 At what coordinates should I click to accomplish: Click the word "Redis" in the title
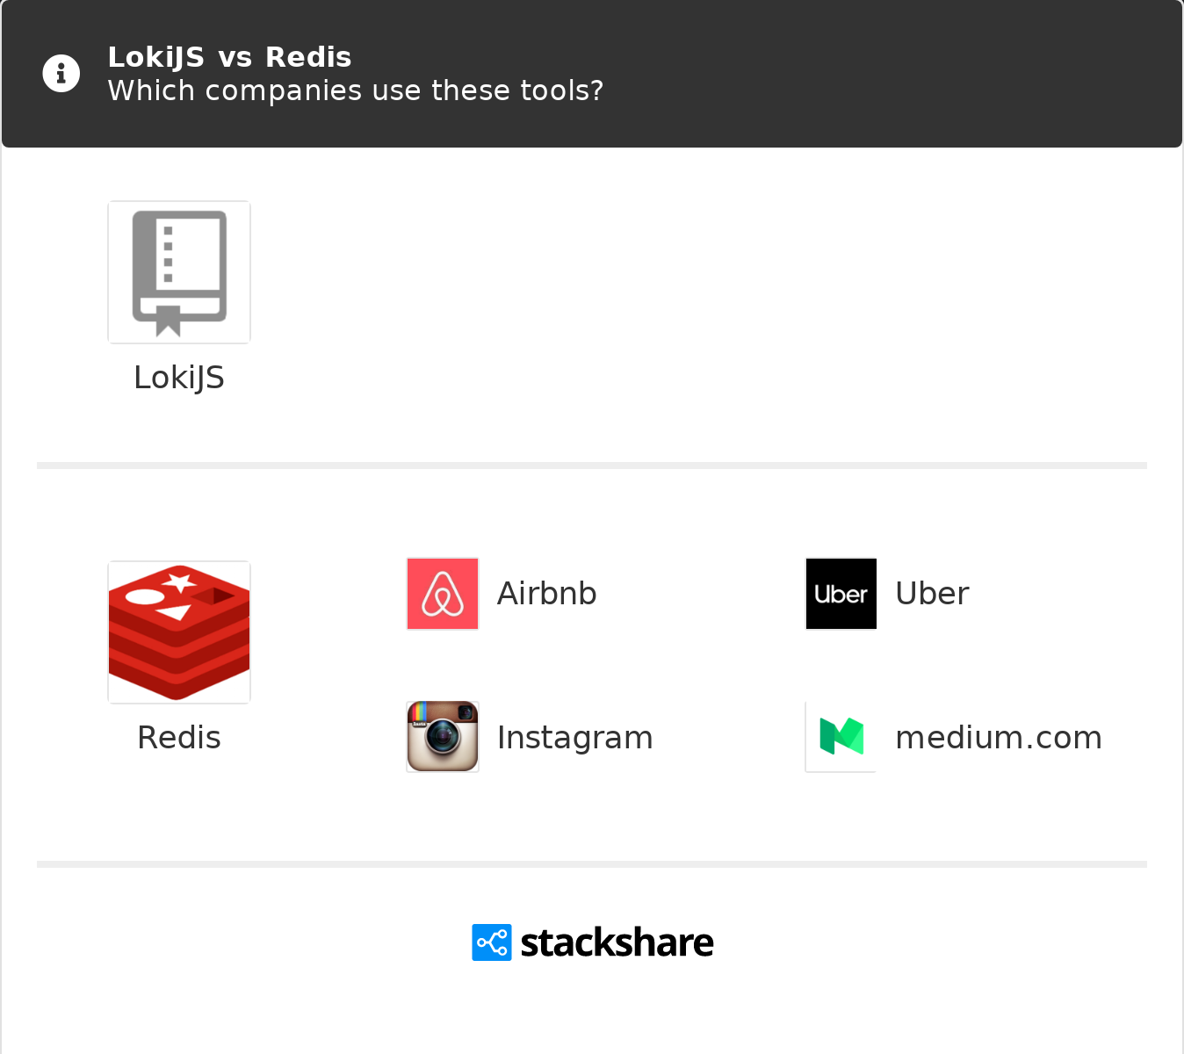[x=308, y=57]
